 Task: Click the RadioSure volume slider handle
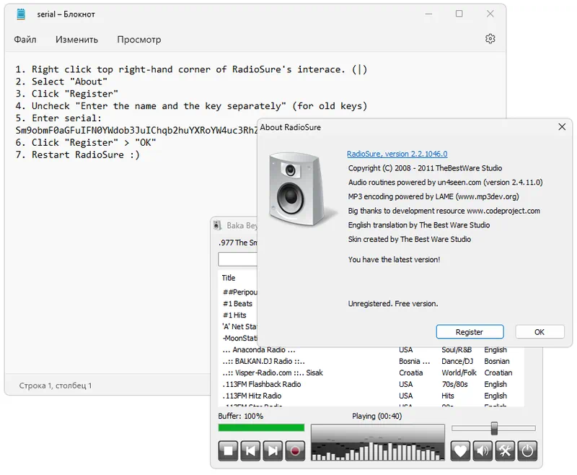pyautogui.click(x=494, y=428)
